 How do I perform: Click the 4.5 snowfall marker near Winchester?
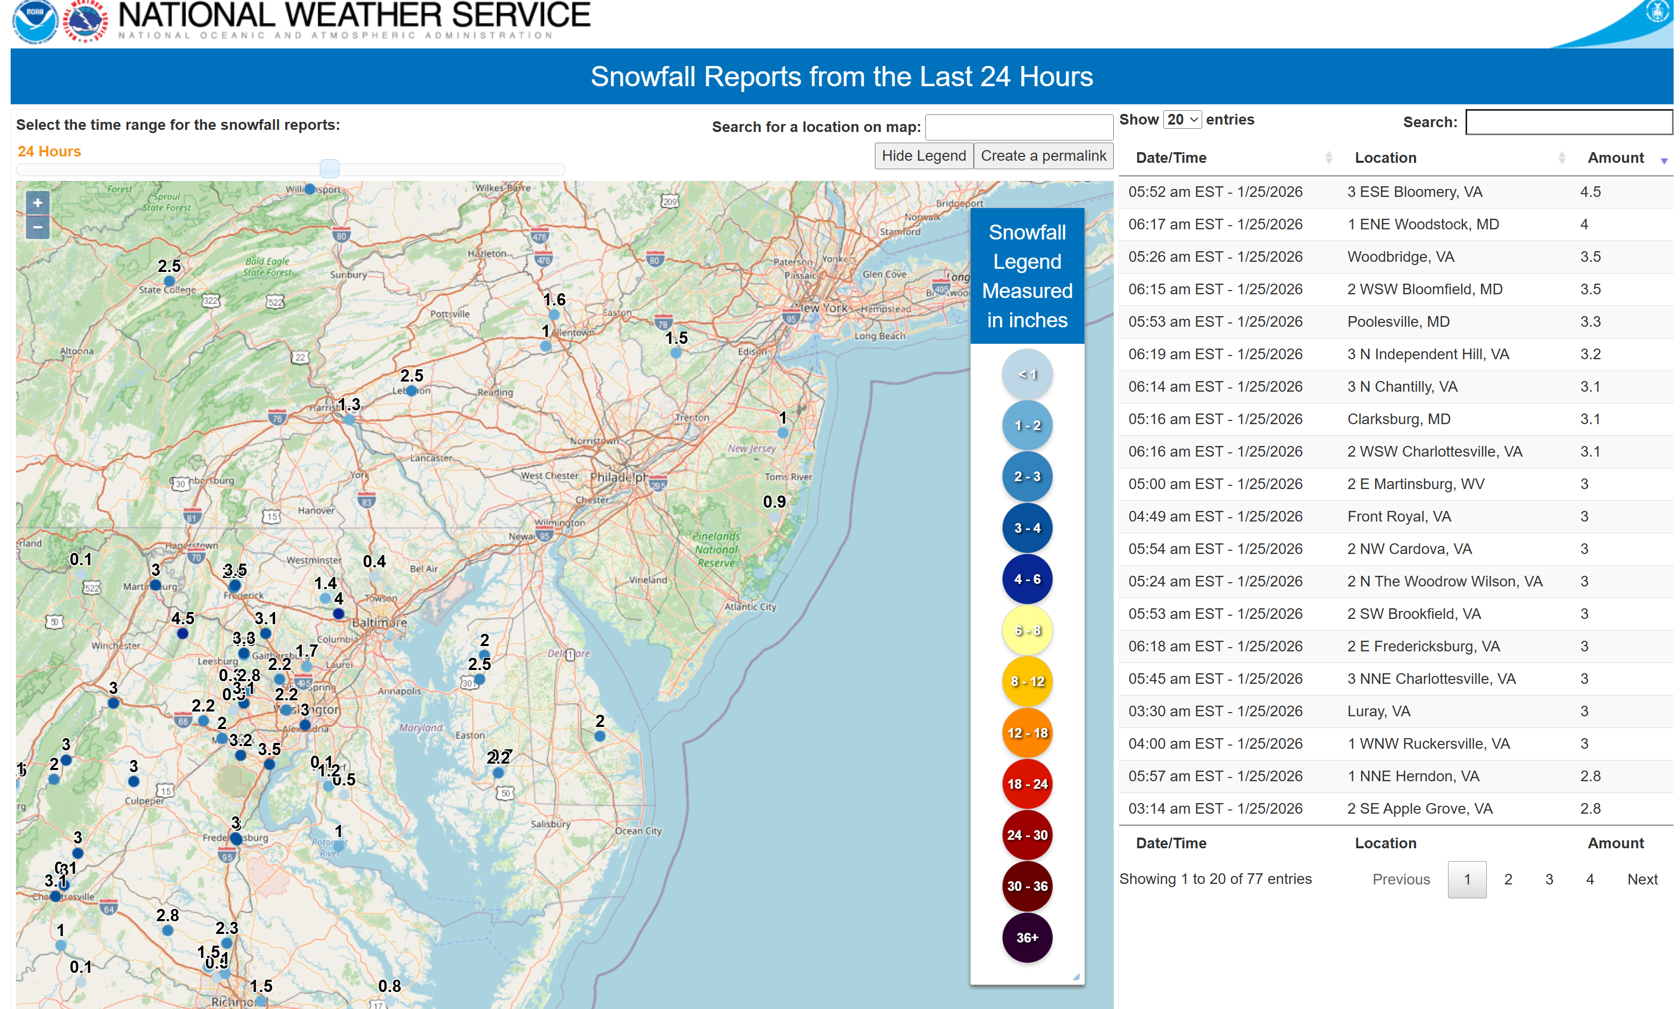click(182, 633)
